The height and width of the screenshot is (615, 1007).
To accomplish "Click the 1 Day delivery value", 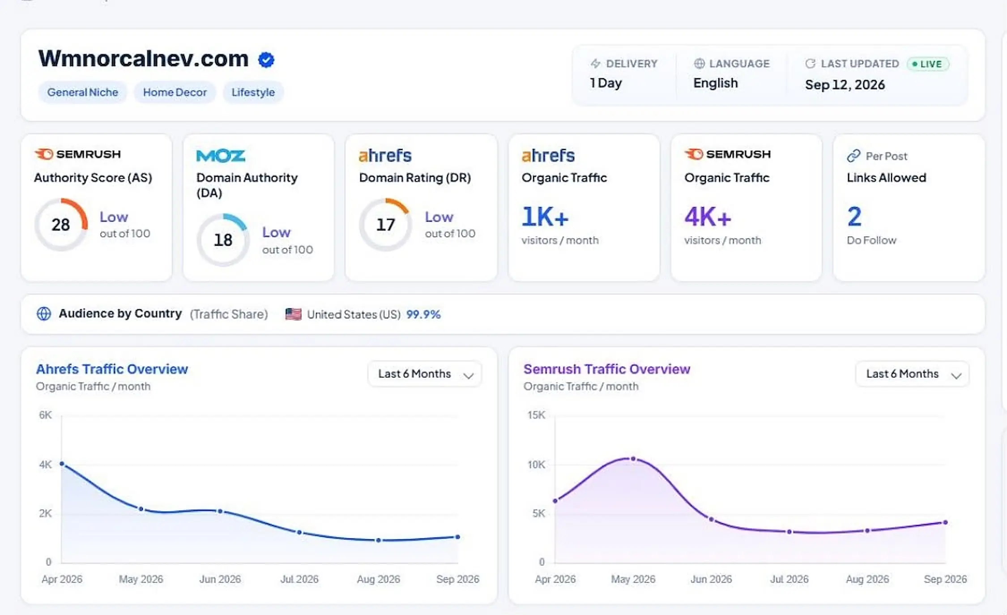I will [x=606, y=83].
